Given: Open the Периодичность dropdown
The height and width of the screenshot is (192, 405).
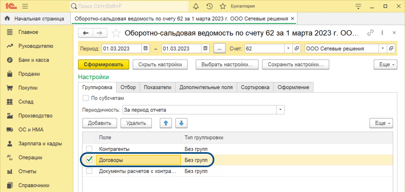Looking at the screenshot, I should [x=280, y=110].
